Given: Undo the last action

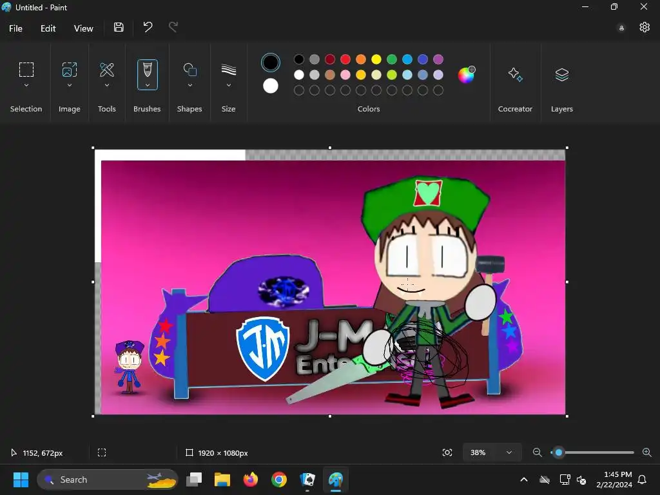Looking at the screenshot, I should (148, 27).
